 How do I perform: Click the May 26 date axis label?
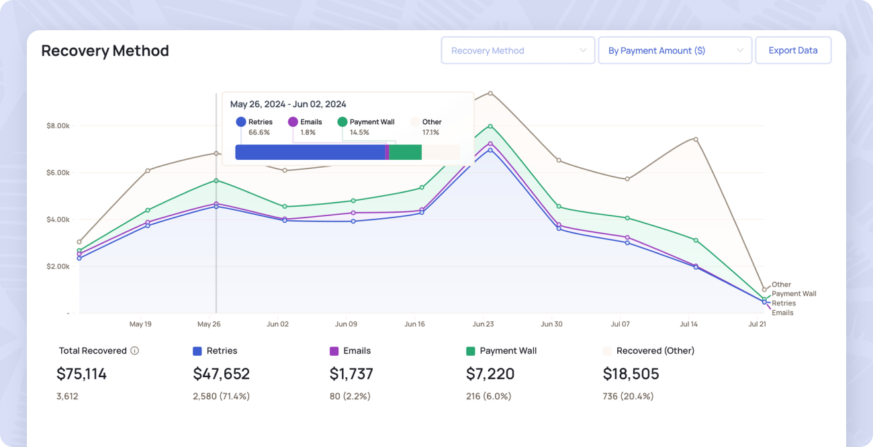click(x=210, y=324)
